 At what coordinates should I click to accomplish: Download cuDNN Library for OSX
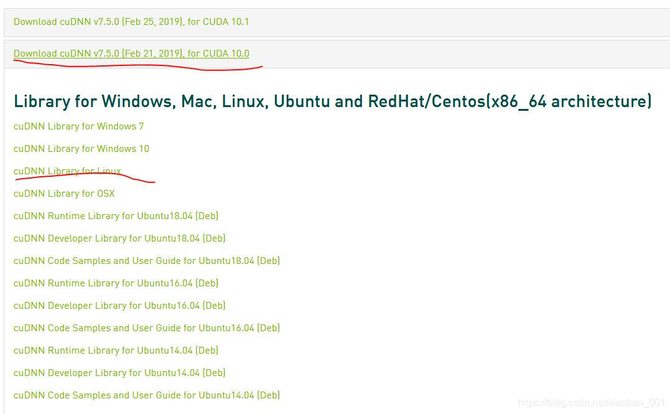click(x=64, y=194)
